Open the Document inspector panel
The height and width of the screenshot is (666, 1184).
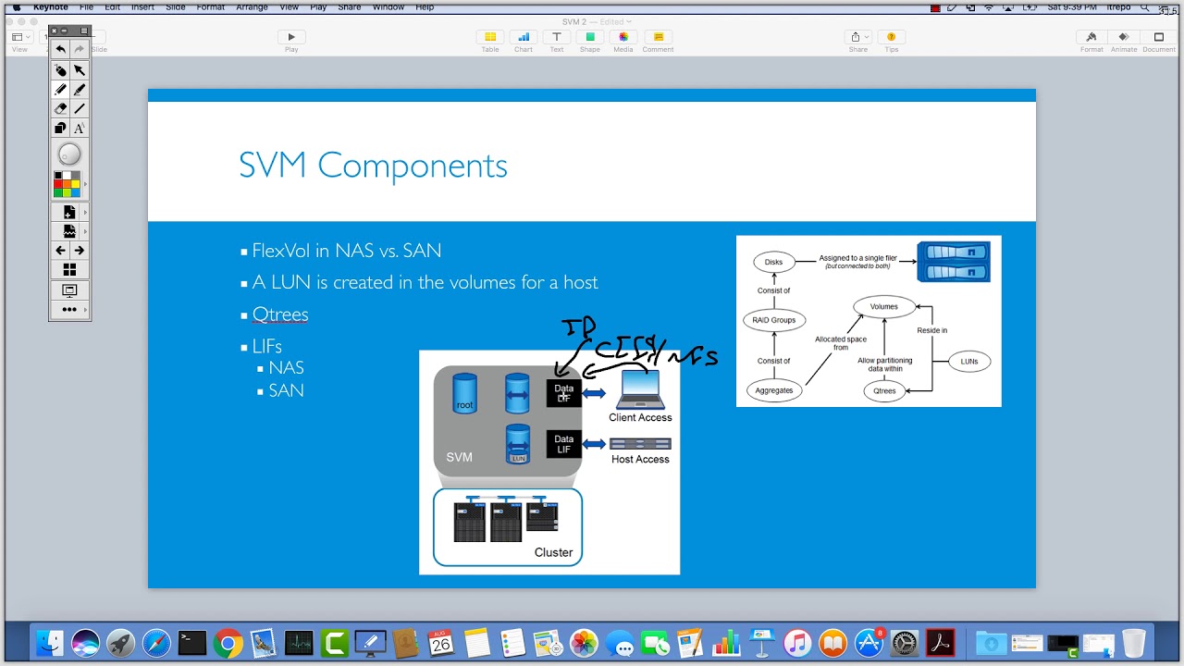pos(1159,38)
